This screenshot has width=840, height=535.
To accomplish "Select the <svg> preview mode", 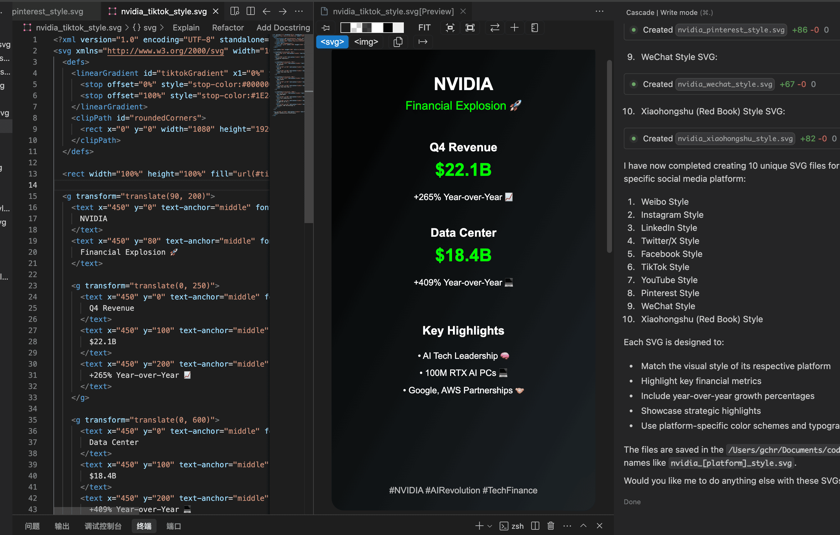I will (332, 42).
